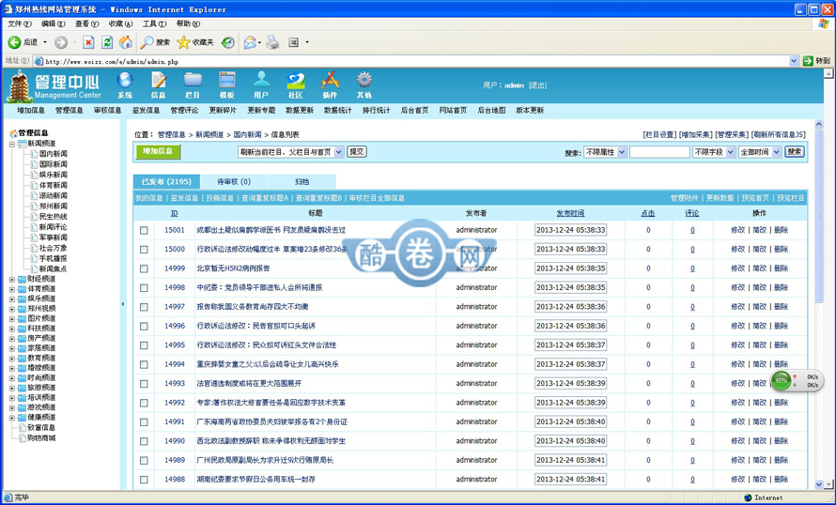Open the 栏目 folder icon
The height and width of the screenshot is (505, 836).
193,81
